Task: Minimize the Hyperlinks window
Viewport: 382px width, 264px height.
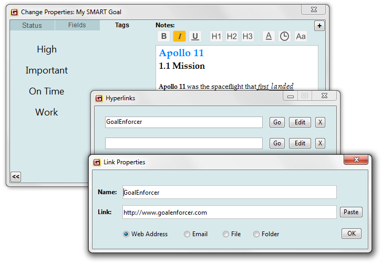Action: 291,96
